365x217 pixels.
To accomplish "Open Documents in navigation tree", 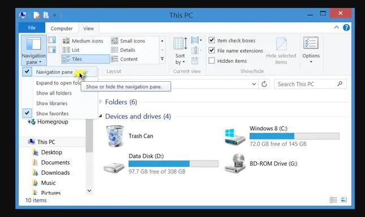I will coord(51,162).
